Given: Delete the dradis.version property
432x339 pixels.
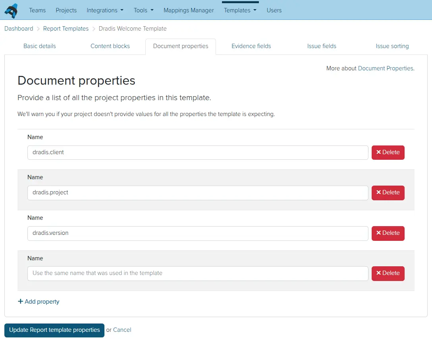Looking at the screenshot, I should [388, 233].
